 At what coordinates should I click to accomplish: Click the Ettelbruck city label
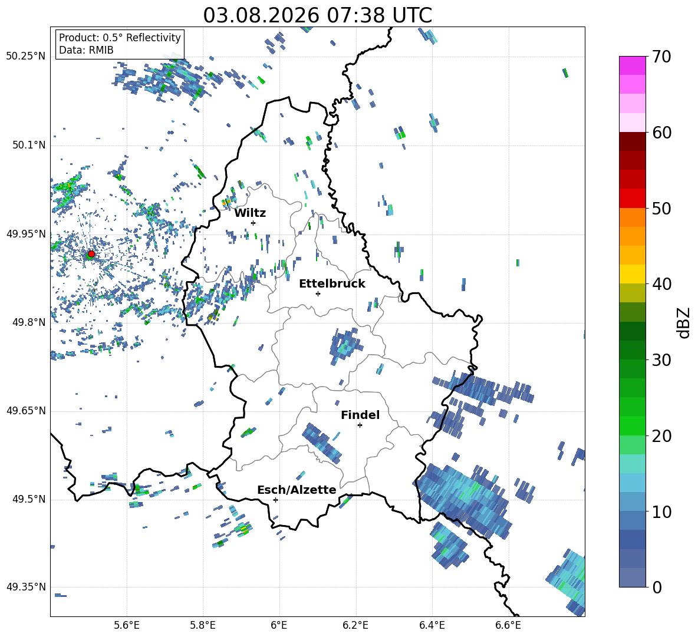tap(332, 284)
